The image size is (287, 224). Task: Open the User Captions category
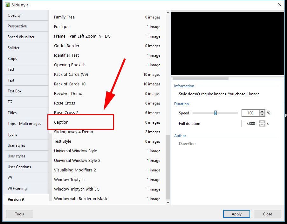26,167
